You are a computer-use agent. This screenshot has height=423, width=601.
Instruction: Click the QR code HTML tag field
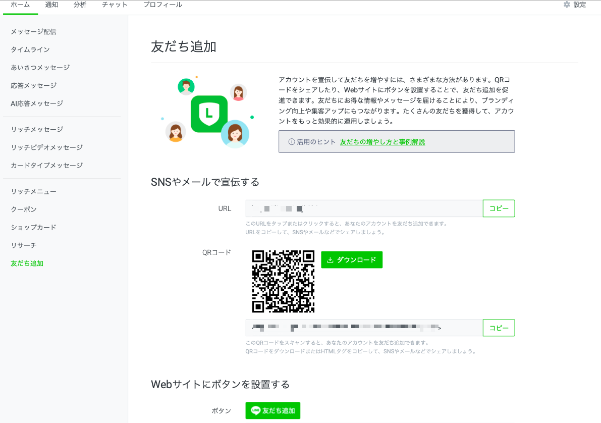coord(364,328)
